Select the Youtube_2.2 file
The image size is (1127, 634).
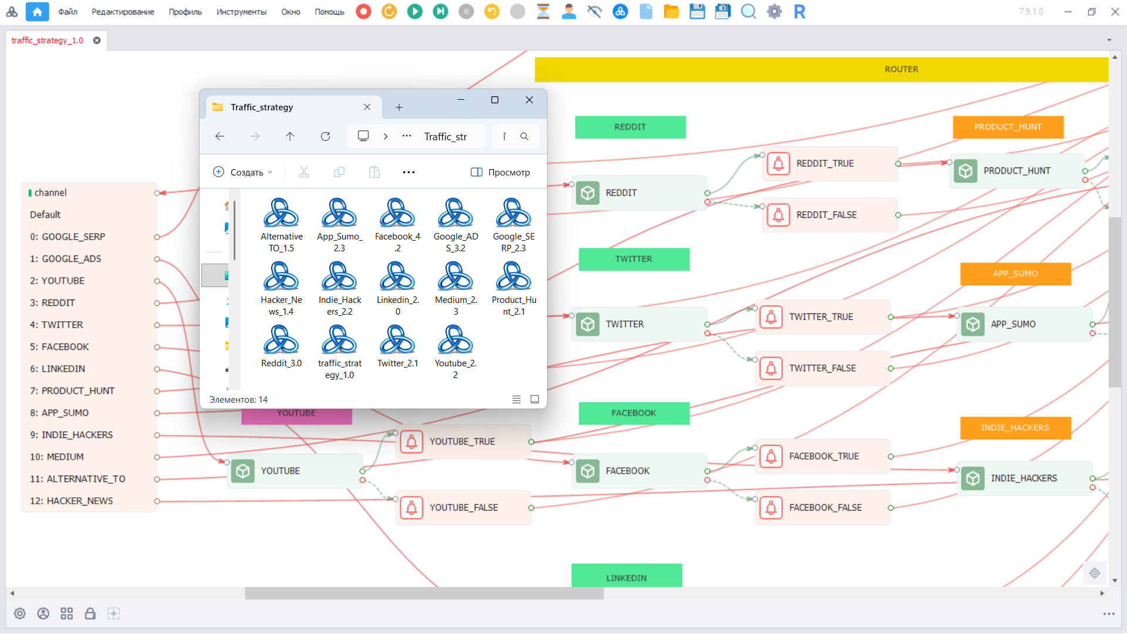tap(456, 352)
